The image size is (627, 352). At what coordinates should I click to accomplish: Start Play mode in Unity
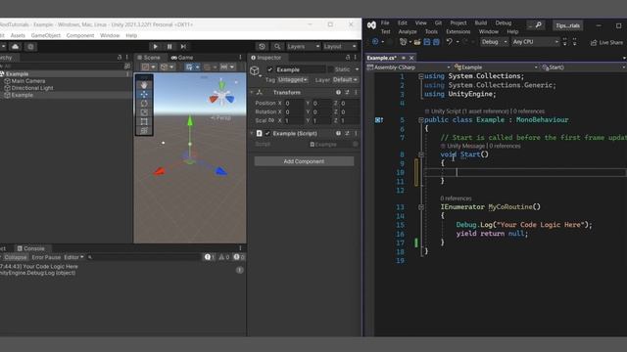(x=155, y=47)
